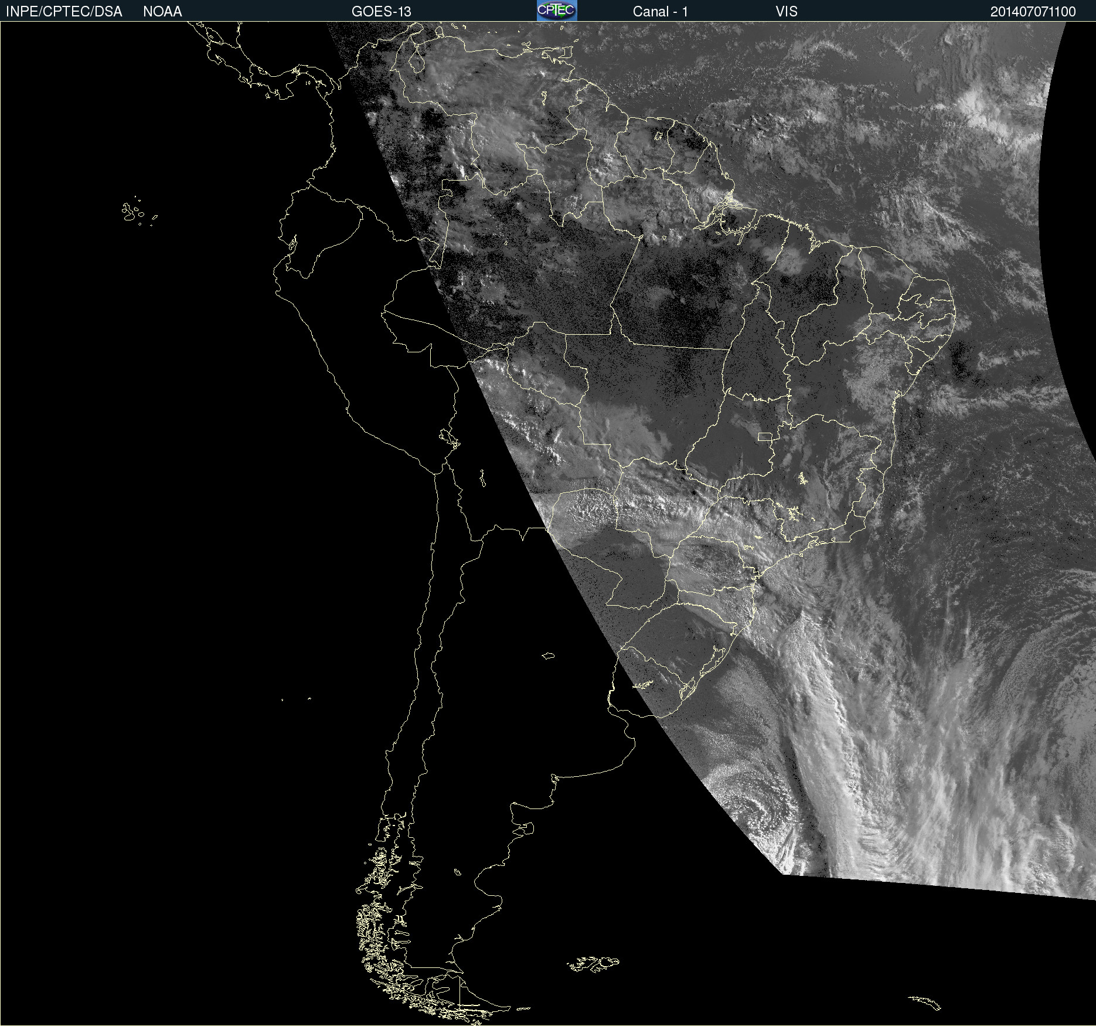Image resolution: width=1096 pixels, height=1026 pixels.
Task: Click the NOAA label in header
Action: 162,12
